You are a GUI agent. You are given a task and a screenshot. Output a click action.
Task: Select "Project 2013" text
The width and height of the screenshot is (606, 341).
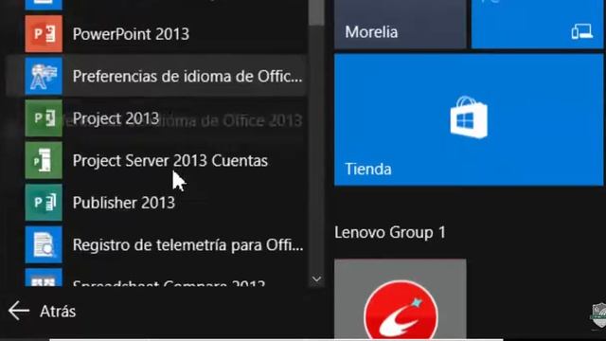pos(116,118)
